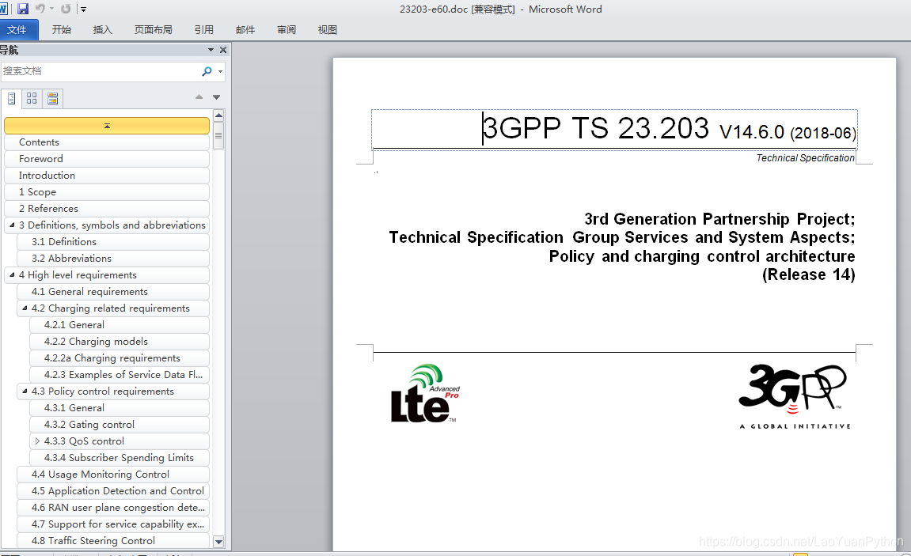This screenshot has width=911, height=556.
Task: Go to 2 References heading
Action: pos(107,208)
